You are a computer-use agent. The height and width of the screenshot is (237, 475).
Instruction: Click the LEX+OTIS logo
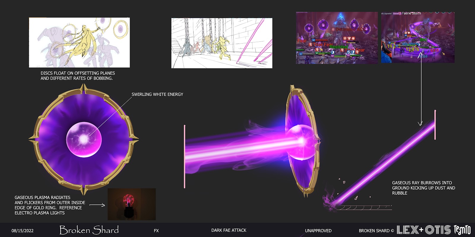[424, 230]
